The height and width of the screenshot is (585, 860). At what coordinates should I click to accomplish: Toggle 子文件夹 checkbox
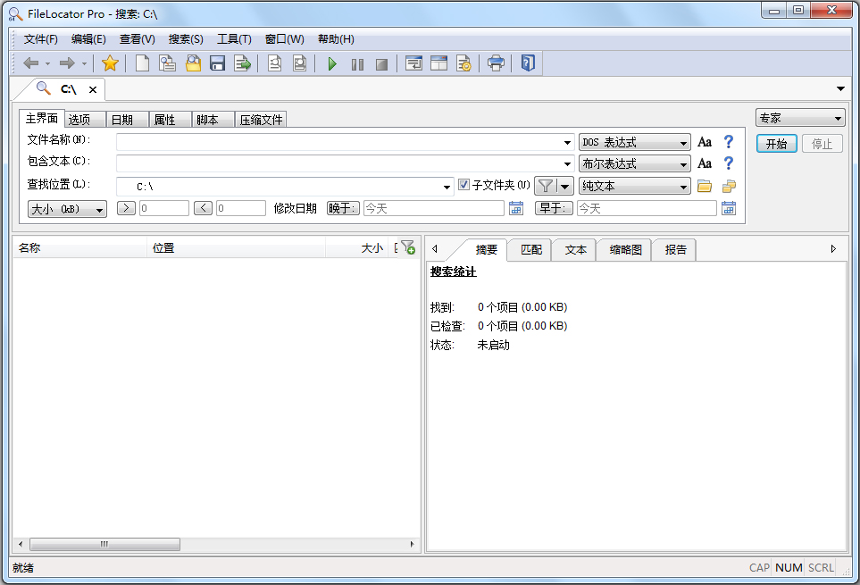coord(464,185)
